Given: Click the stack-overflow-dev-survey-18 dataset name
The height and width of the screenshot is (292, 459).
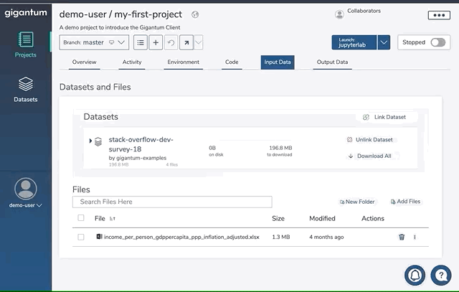Looking at the screenshot, I should click(x=141, y=144).
